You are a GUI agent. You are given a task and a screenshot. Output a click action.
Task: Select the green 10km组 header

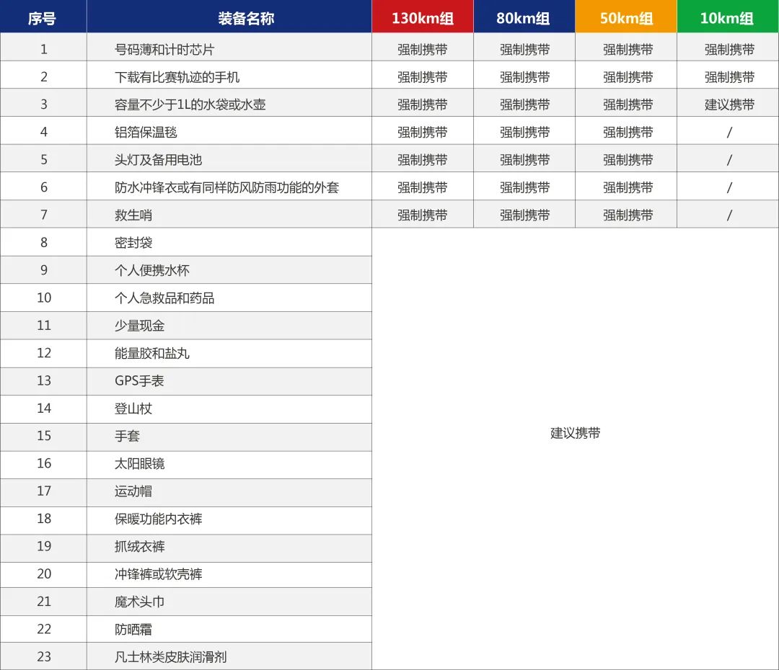[x=727, y=18]
